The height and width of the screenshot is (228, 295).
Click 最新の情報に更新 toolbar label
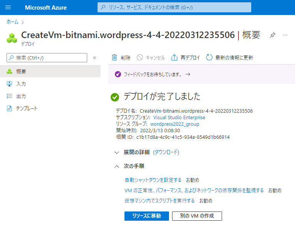[234, 58]
